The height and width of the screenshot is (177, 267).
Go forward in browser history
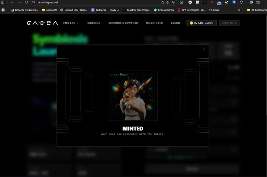(19, 2)
